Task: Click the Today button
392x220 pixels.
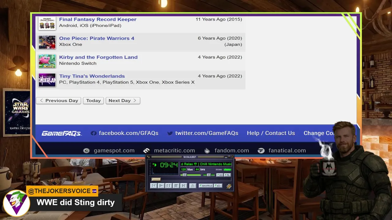Action: (93, 101)
